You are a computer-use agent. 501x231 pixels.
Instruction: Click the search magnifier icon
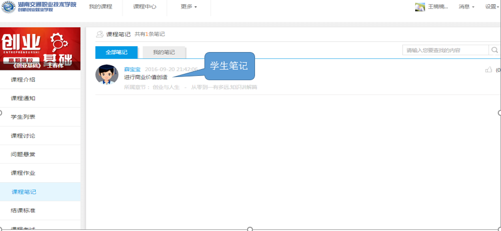(x=495, y=50)
